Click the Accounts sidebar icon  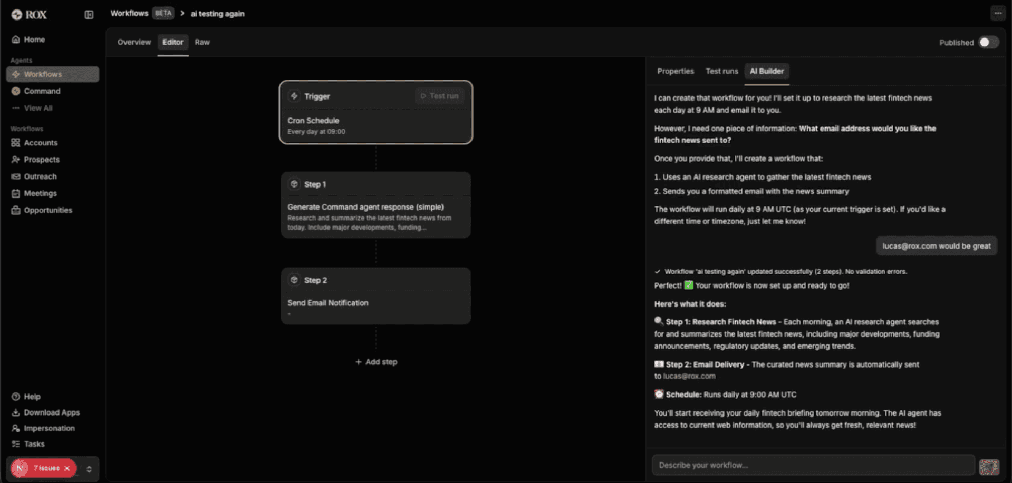(x=16, y=142)
